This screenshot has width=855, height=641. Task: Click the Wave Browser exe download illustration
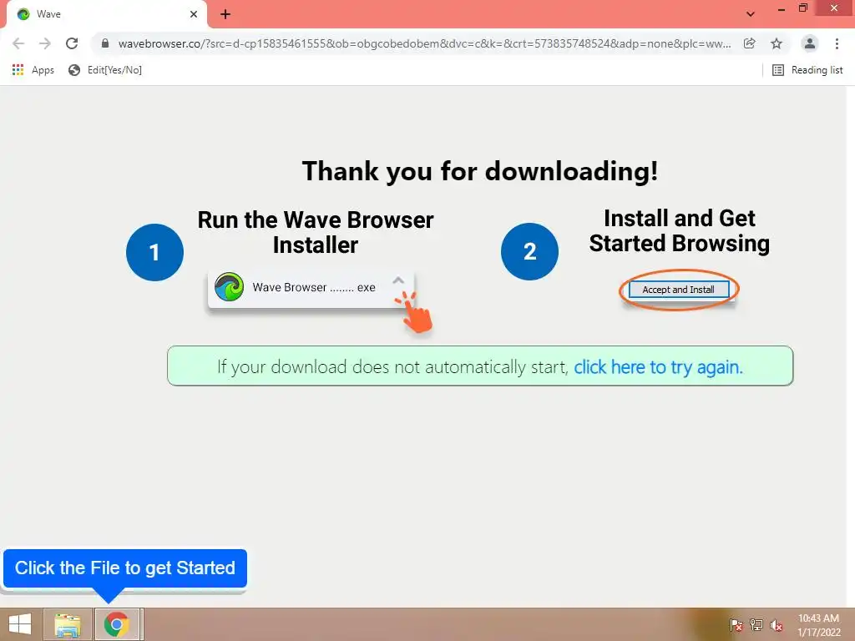(x=311, y=290)
